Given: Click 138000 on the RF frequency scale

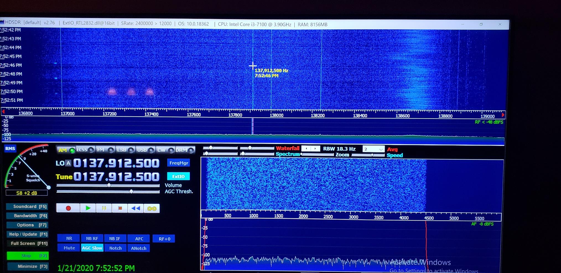Looking at the screenshot, I should tap(276, 115).
